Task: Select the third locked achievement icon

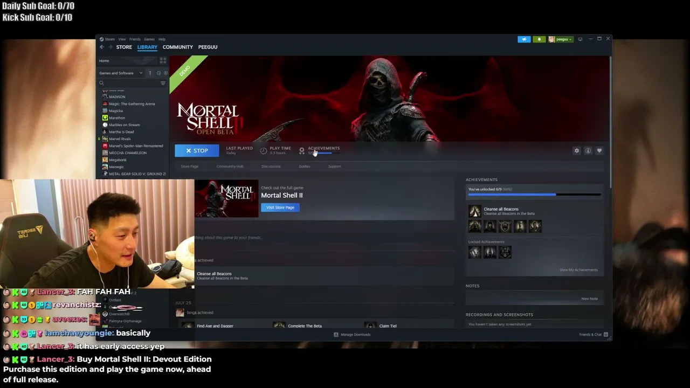Action: (x=505, y=252)
